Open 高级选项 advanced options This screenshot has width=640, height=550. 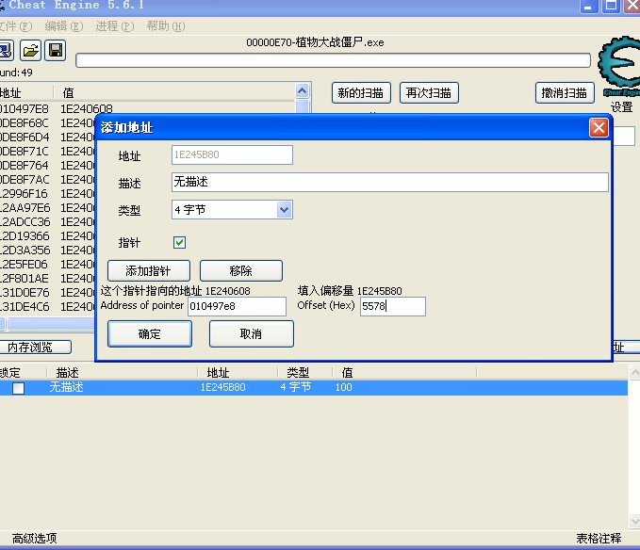(34, 539)
